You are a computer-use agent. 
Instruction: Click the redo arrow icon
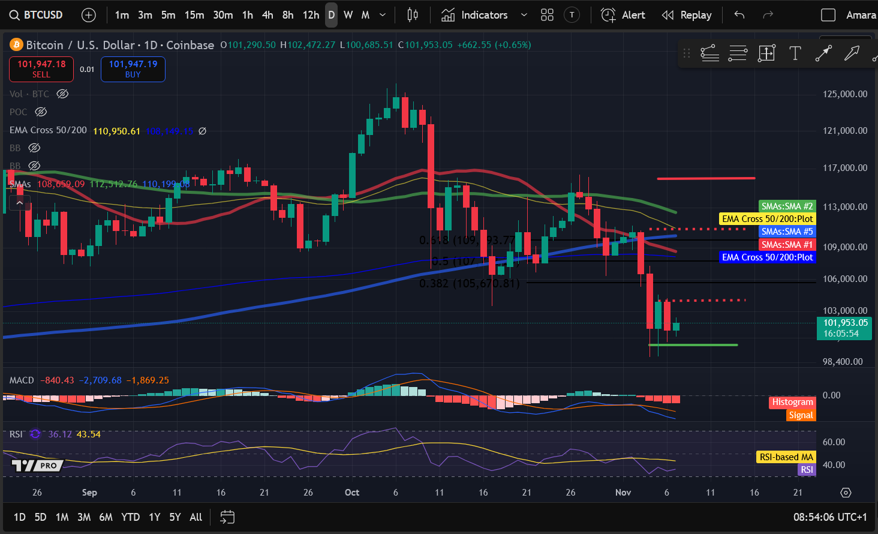[x=768, y=15]
